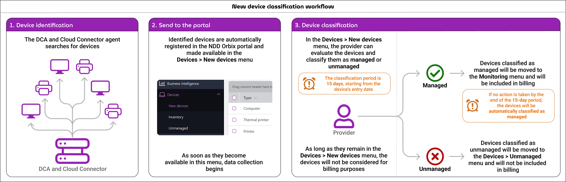
Task: Click the red Unmanaged X icon
Action: coord(435,156)
